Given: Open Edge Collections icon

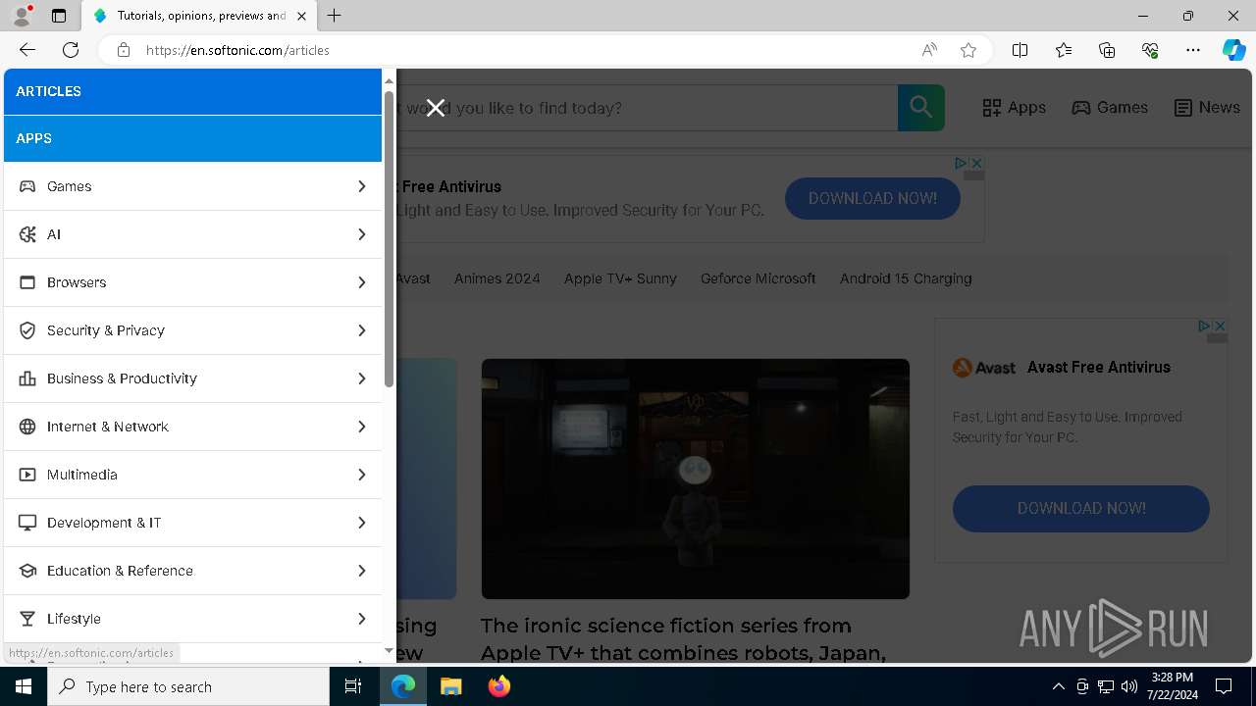Looking at the screenshot, I should click(1107, 50).
